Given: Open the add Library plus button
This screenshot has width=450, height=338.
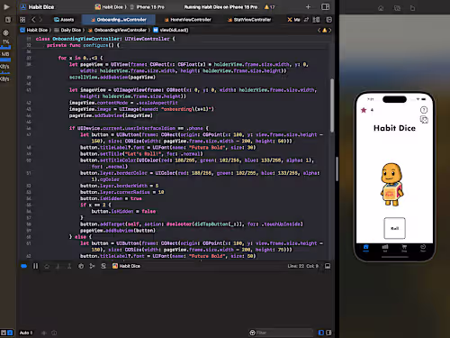Looking at the screenshot, I should pos(308,6).
